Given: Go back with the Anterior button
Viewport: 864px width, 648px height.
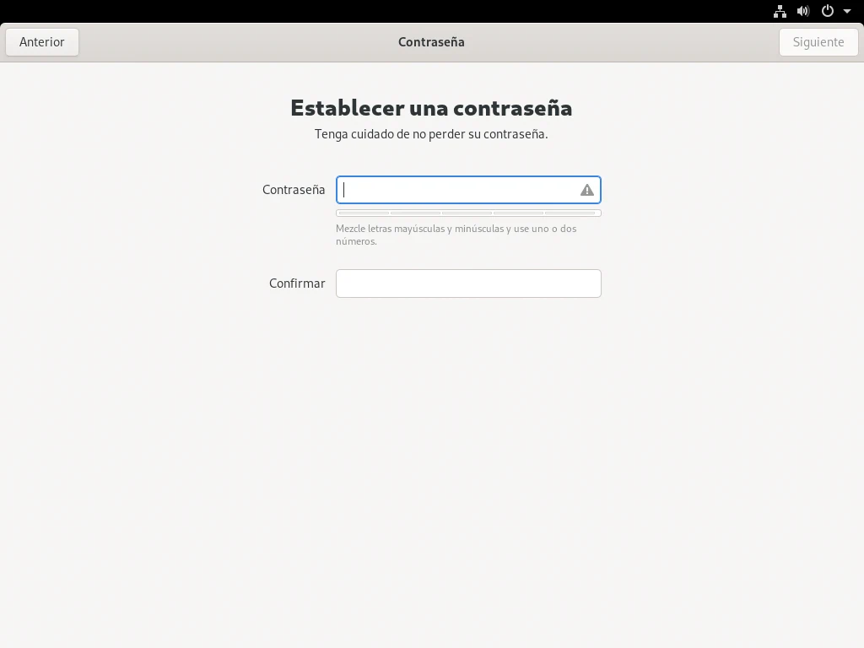Looking at the screenshot, I should point(42,42).
